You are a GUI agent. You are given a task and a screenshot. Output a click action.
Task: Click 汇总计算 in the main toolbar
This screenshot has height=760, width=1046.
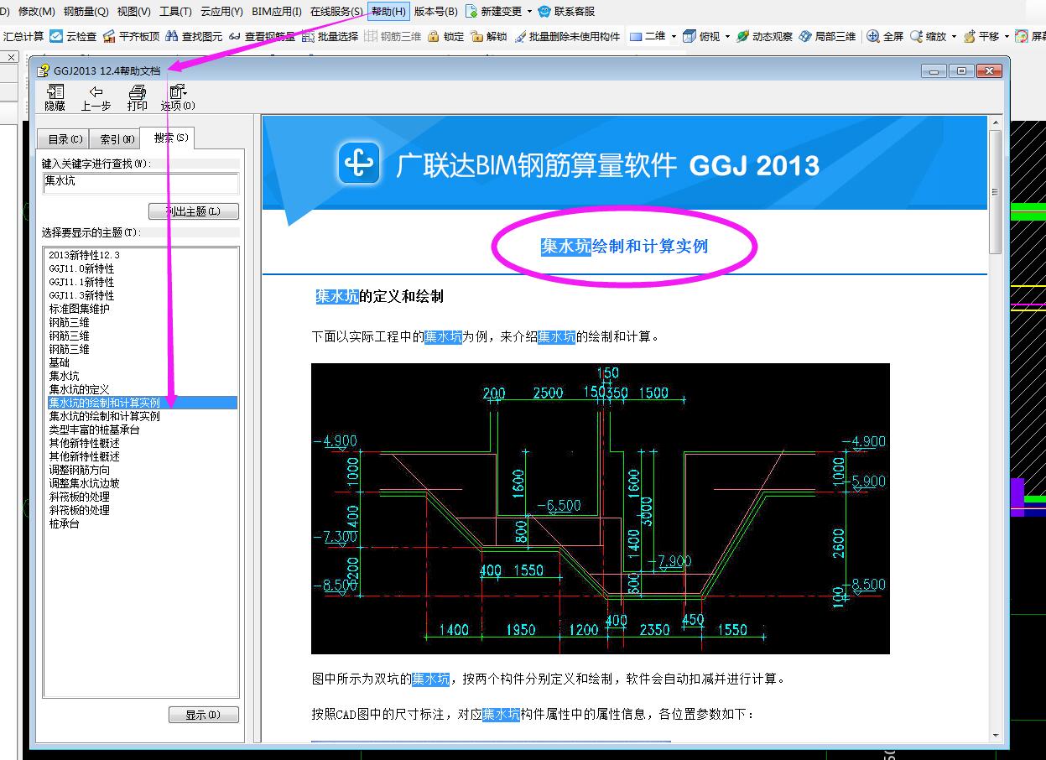click(x=23, y=36)
